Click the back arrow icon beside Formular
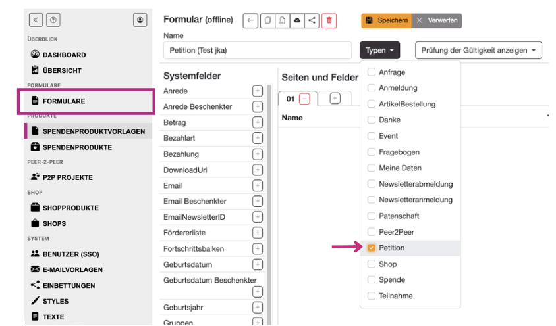 [x=250, y=20]
